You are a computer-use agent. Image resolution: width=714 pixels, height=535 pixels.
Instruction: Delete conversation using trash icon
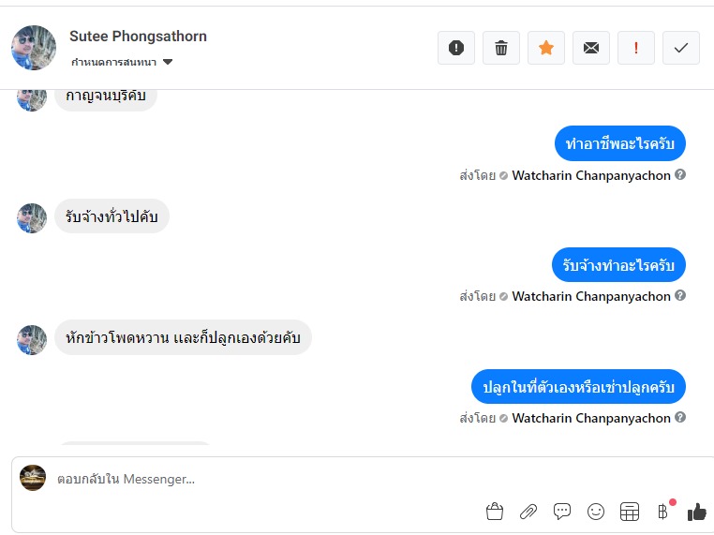click(x=501, y=48)
